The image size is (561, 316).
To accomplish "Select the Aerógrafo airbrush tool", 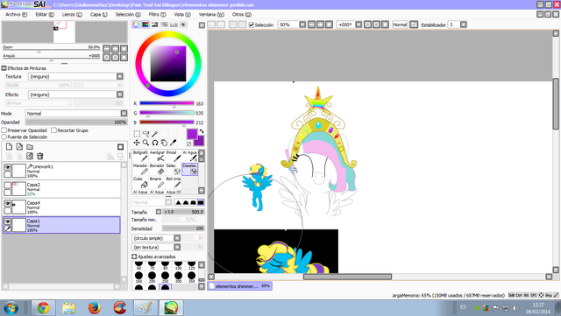I will tap(157, 156).
